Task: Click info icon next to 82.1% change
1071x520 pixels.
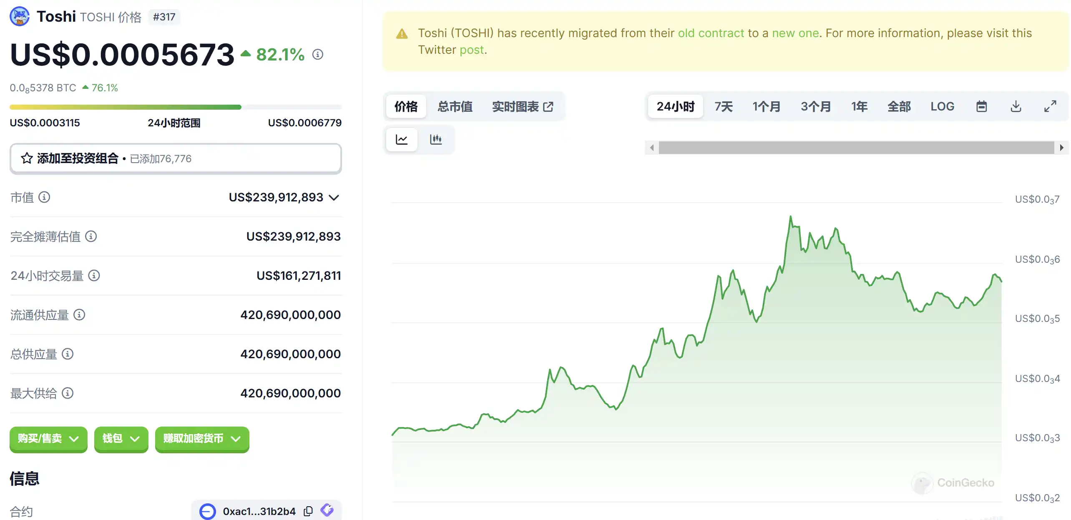Action: click(x=318, y=55)
